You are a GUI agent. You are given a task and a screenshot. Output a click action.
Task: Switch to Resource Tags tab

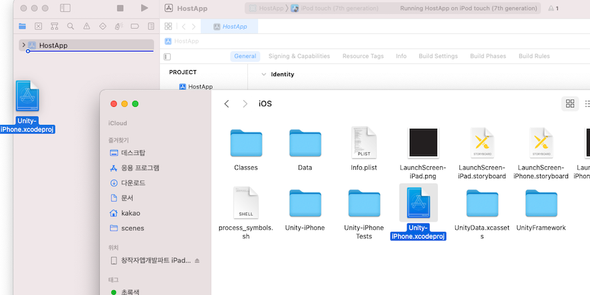pos(363,56)
